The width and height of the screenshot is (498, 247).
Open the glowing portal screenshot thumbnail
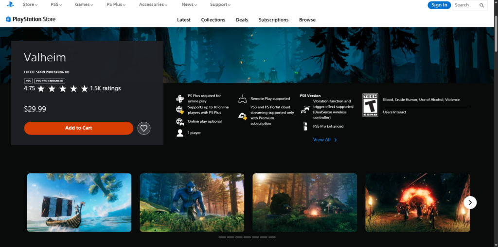(x=417, y=202)
